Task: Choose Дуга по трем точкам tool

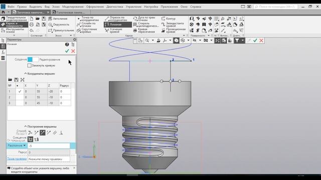Action: tap(144, 19)
